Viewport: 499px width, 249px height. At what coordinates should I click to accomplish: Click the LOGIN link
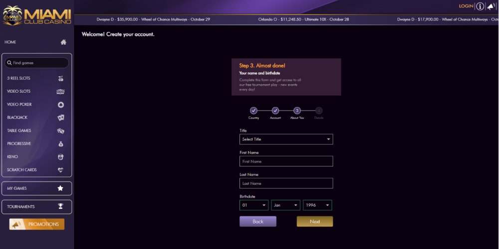(x=466, y=6)
